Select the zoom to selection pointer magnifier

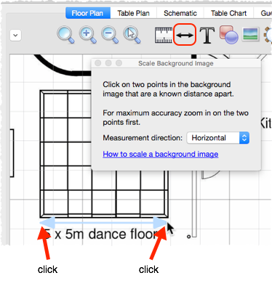click(132, 35)
